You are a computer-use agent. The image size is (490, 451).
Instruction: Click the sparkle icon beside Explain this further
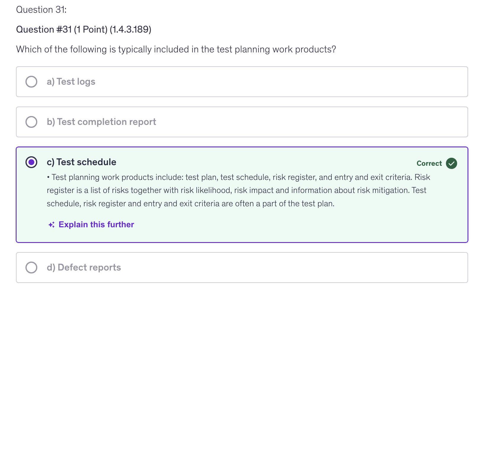coord(51,225)
